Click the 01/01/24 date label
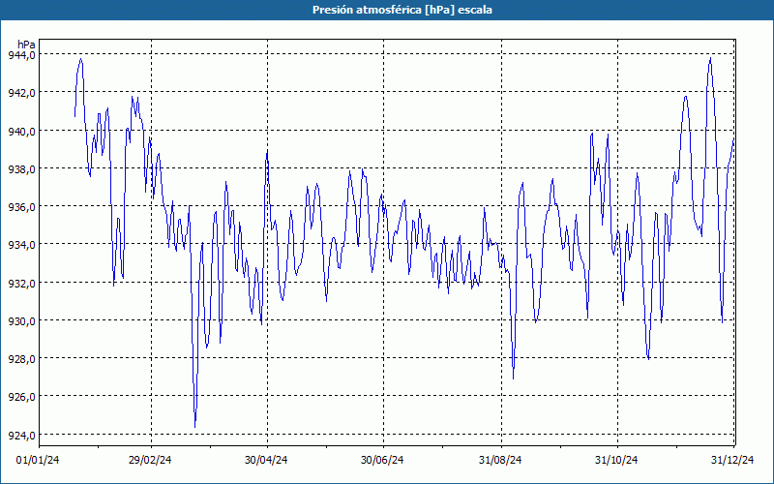 coord(38,460)
